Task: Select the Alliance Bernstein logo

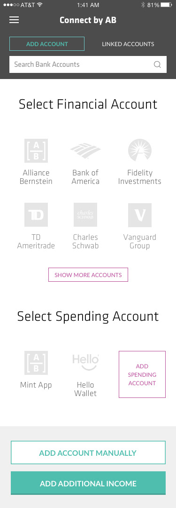Action: (36, 151)
